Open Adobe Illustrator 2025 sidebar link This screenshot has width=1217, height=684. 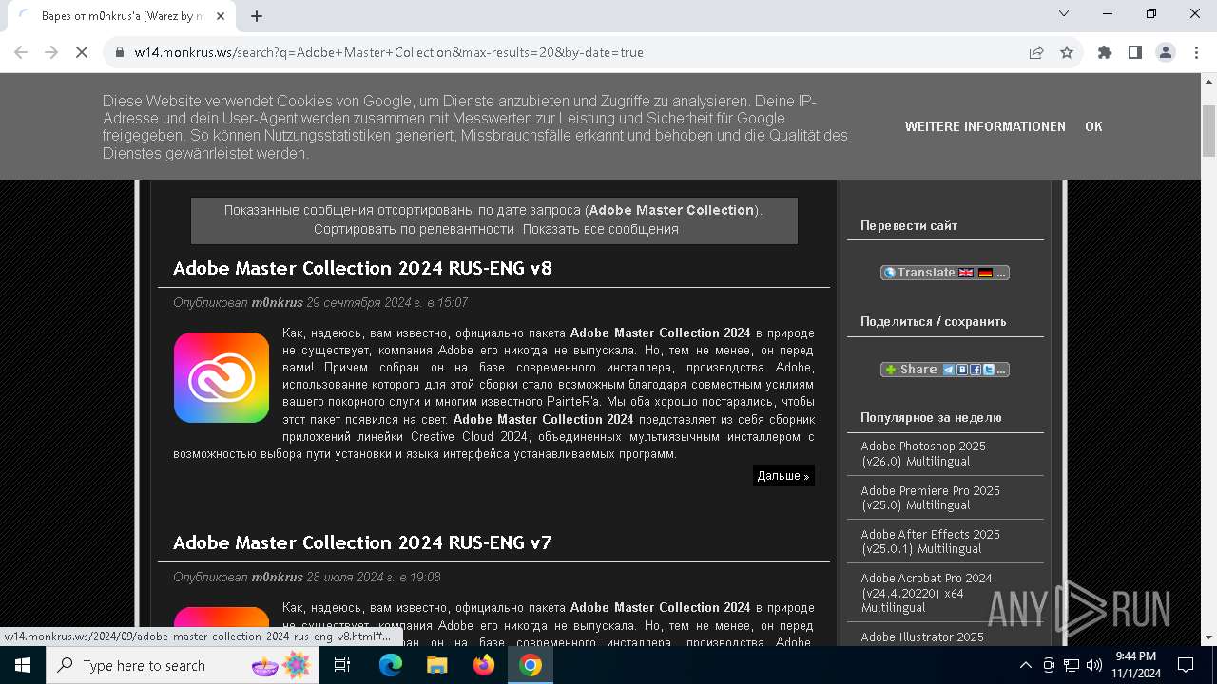[922, 636]
